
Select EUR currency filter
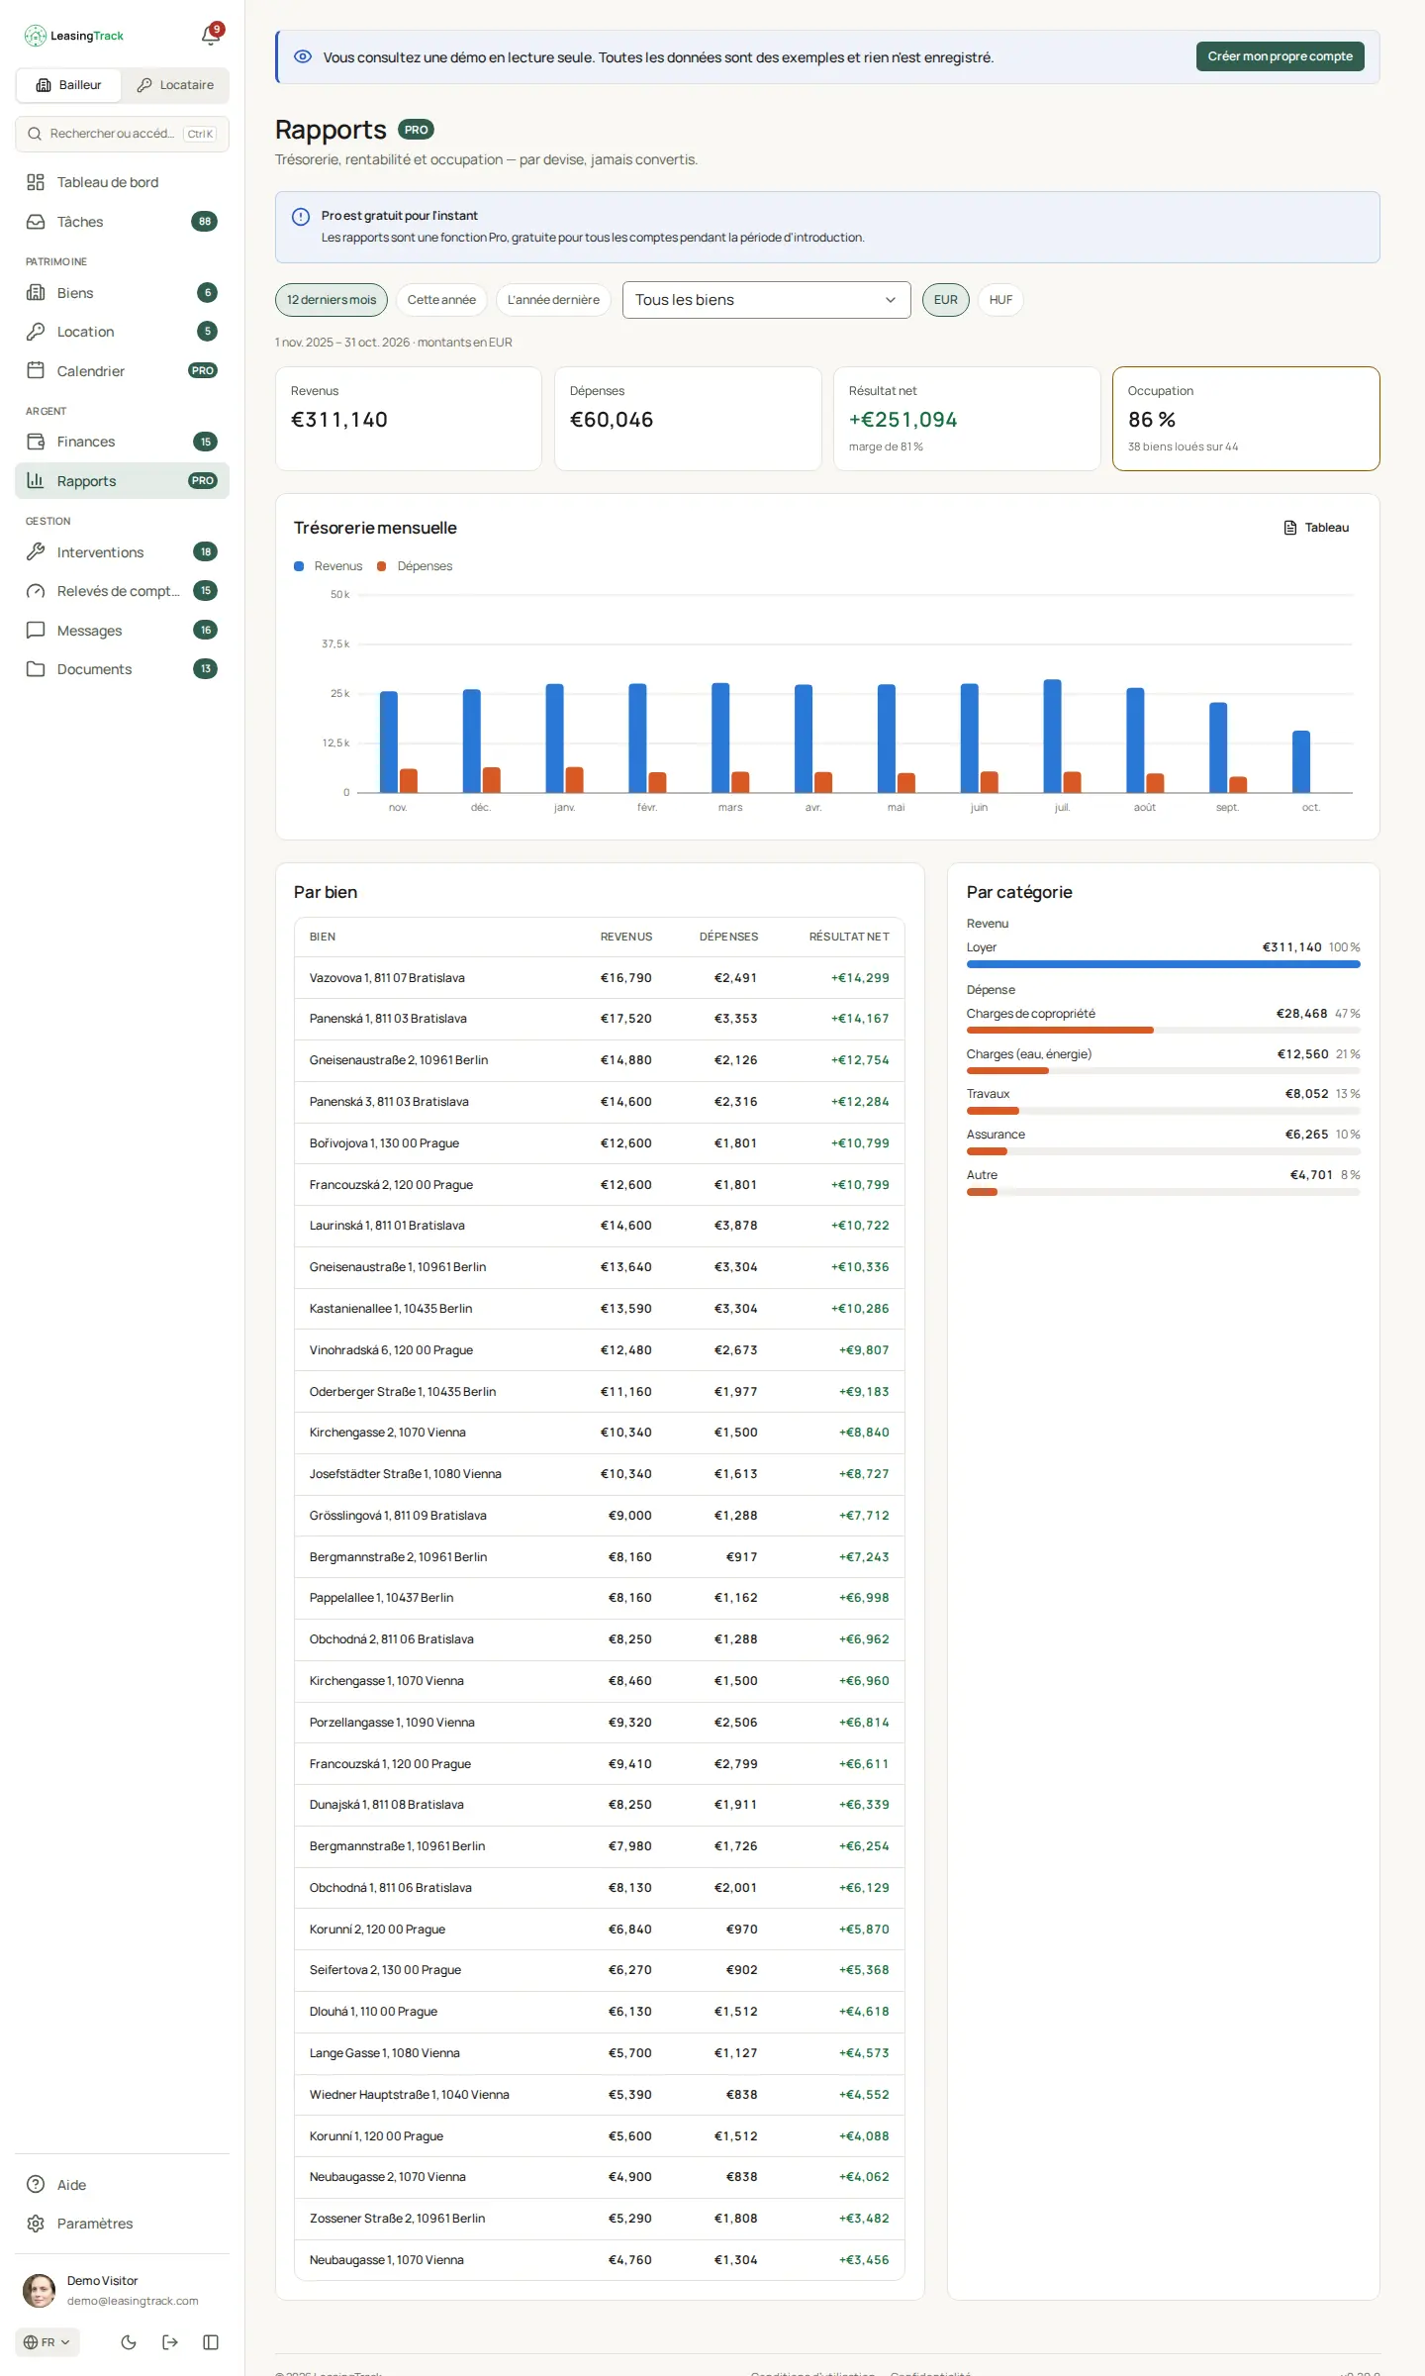tap(946, 300)
